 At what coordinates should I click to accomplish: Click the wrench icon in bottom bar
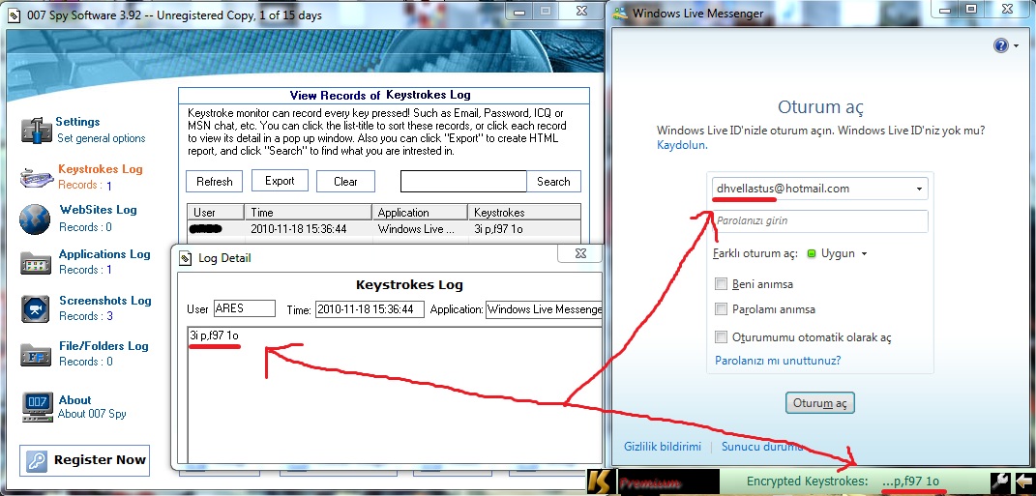click(999, 481)
